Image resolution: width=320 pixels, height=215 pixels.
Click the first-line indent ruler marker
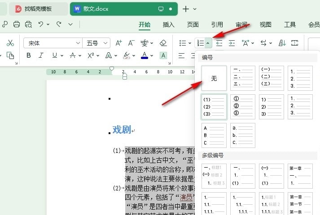click(112, 69)
